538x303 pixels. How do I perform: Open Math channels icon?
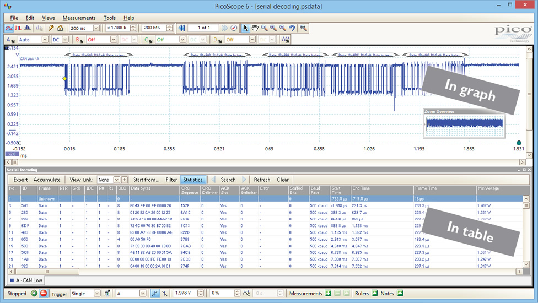point(286,40)
